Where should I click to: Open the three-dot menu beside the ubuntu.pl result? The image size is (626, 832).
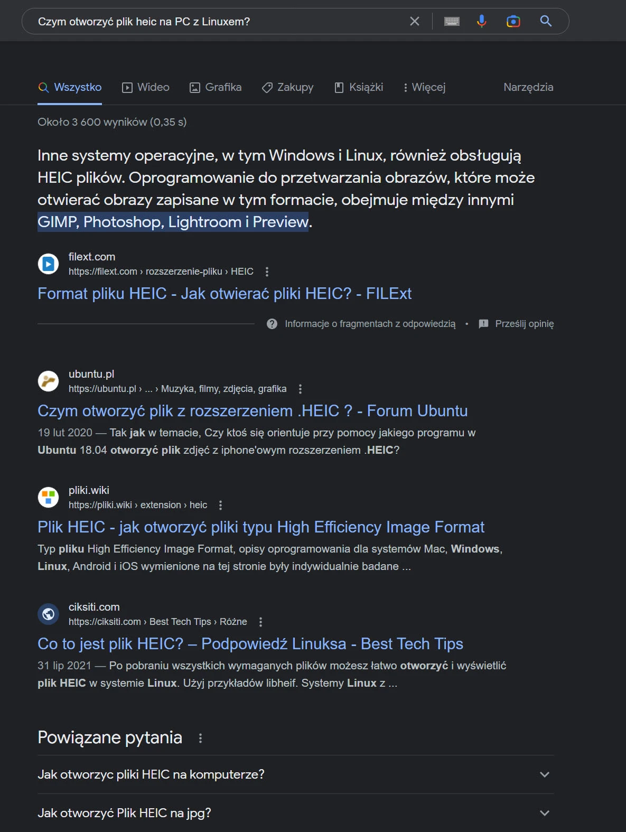[300, 389]
